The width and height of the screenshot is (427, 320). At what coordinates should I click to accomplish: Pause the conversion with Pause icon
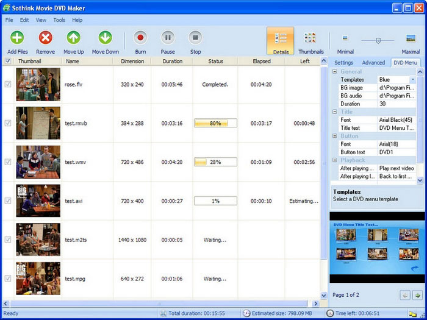click(168, 38)
